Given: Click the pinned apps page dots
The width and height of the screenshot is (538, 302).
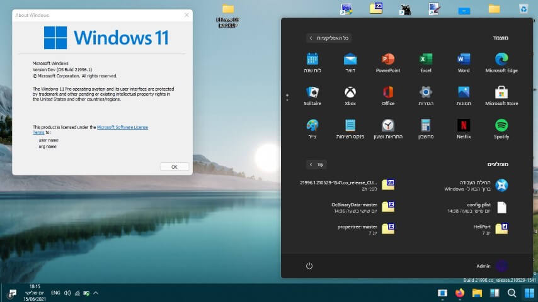Looking at the screenshot, I should coord(287,98).
